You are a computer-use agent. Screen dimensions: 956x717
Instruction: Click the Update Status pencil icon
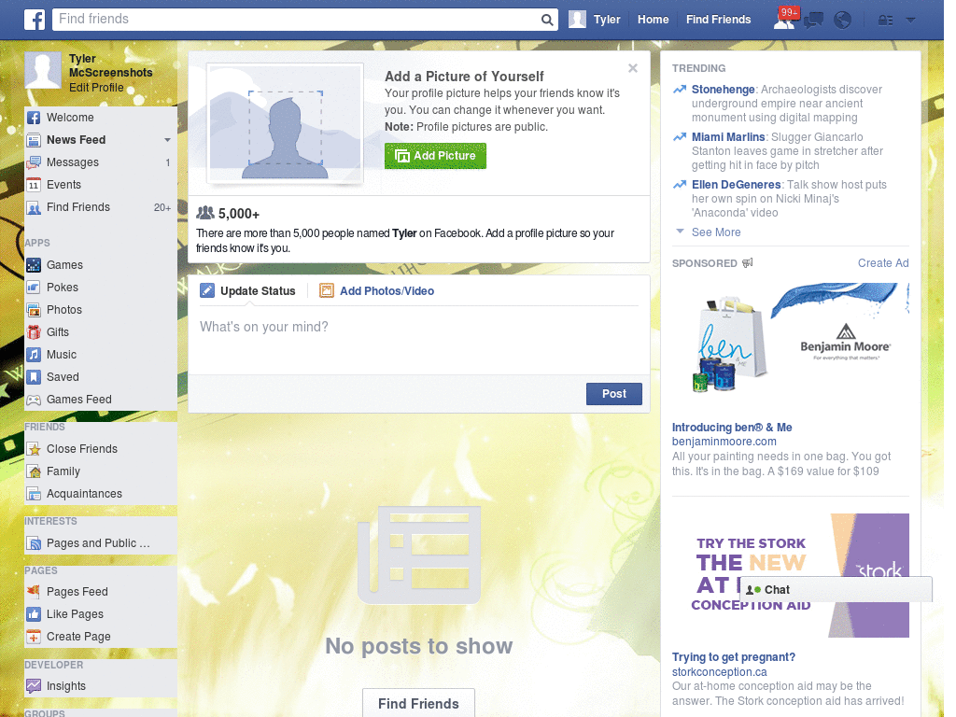pos(207,291)
